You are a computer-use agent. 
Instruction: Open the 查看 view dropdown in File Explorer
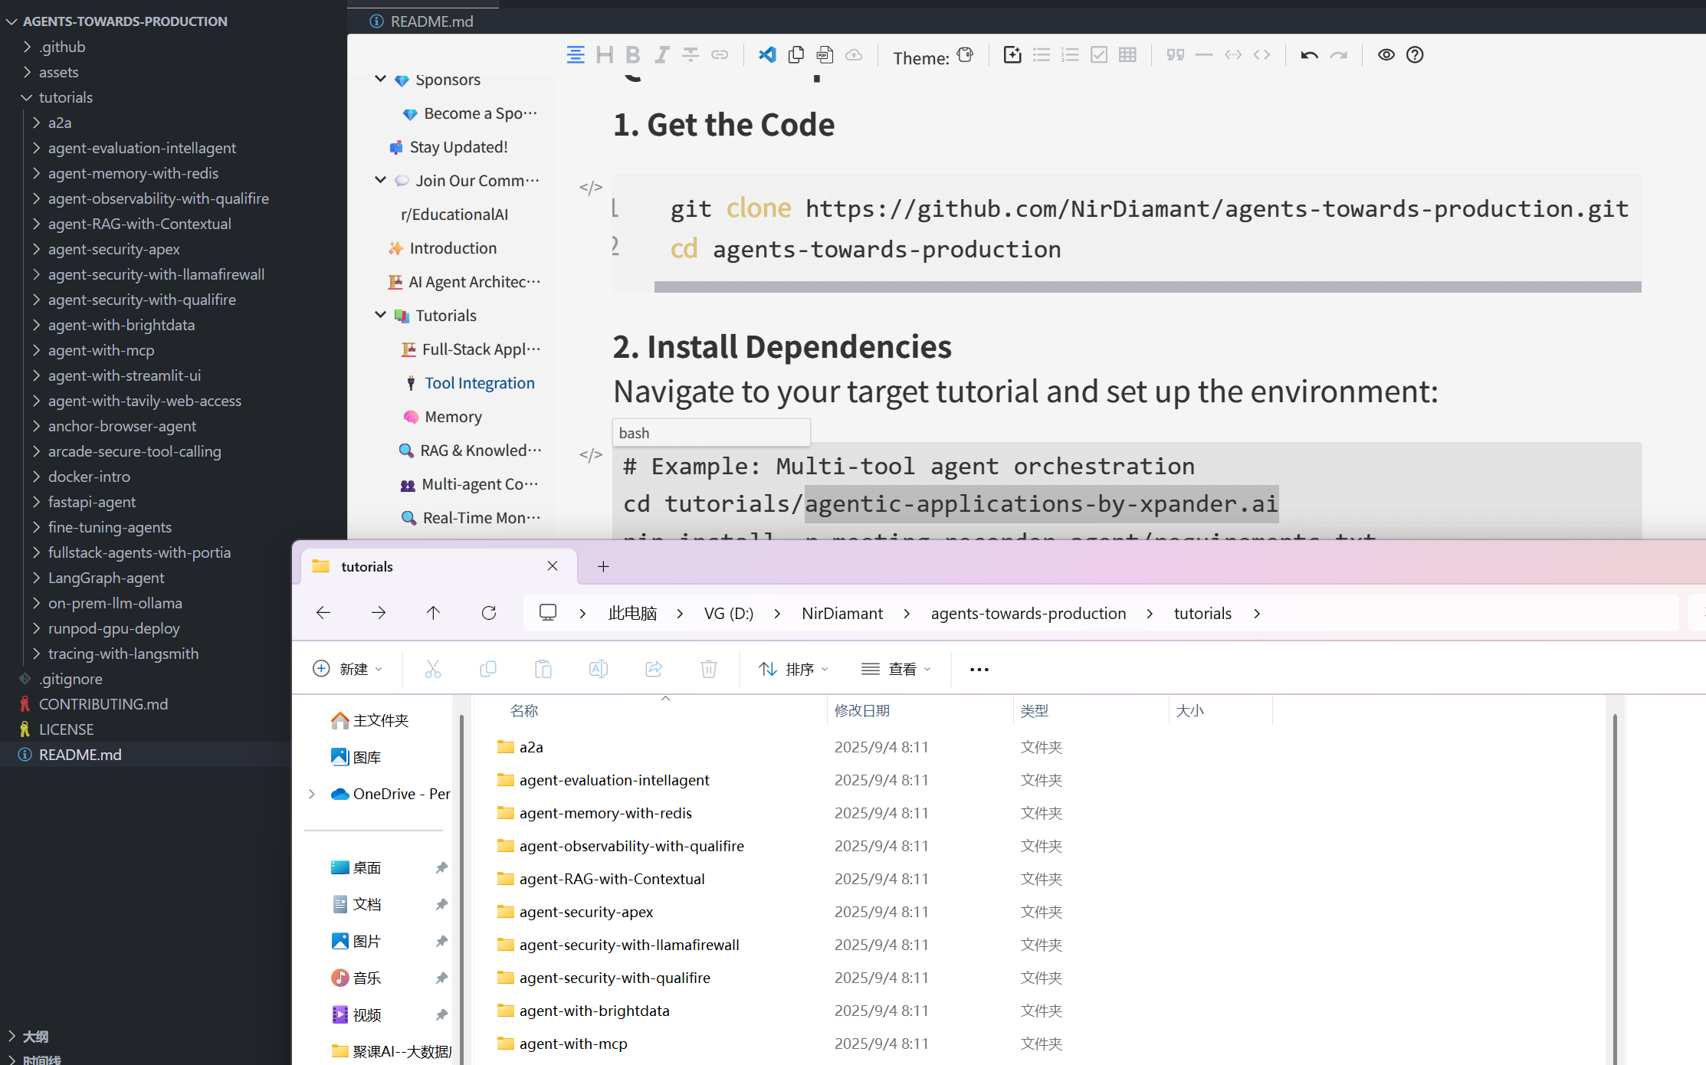896,669
